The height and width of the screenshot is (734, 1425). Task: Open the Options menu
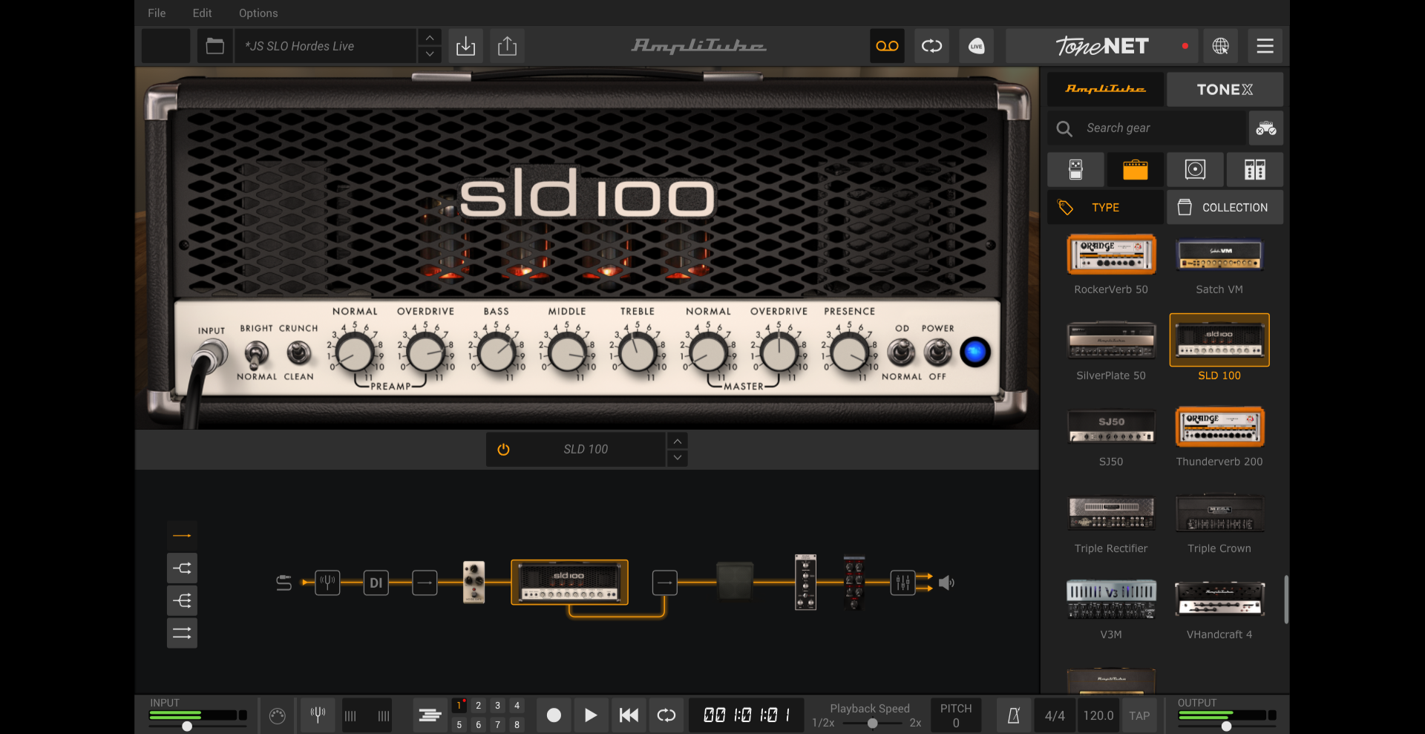pyautogui.click(x=258, y=13)
